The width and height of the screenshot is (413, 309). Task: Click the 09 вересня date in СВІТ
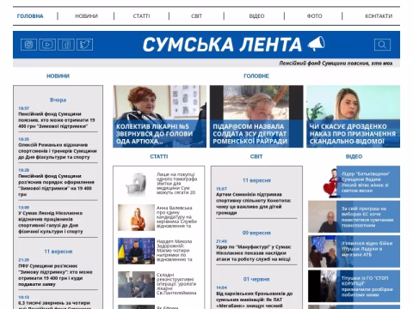(256, 233)
